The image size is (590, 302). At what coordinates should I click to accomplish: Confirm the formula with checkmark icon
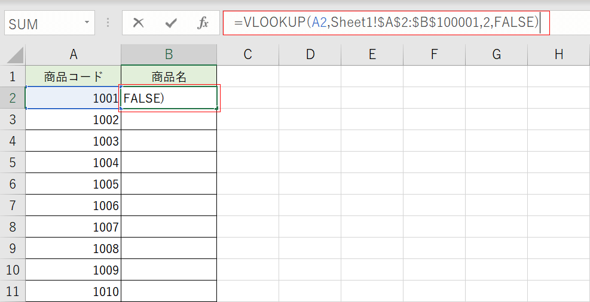pos(171,23)
